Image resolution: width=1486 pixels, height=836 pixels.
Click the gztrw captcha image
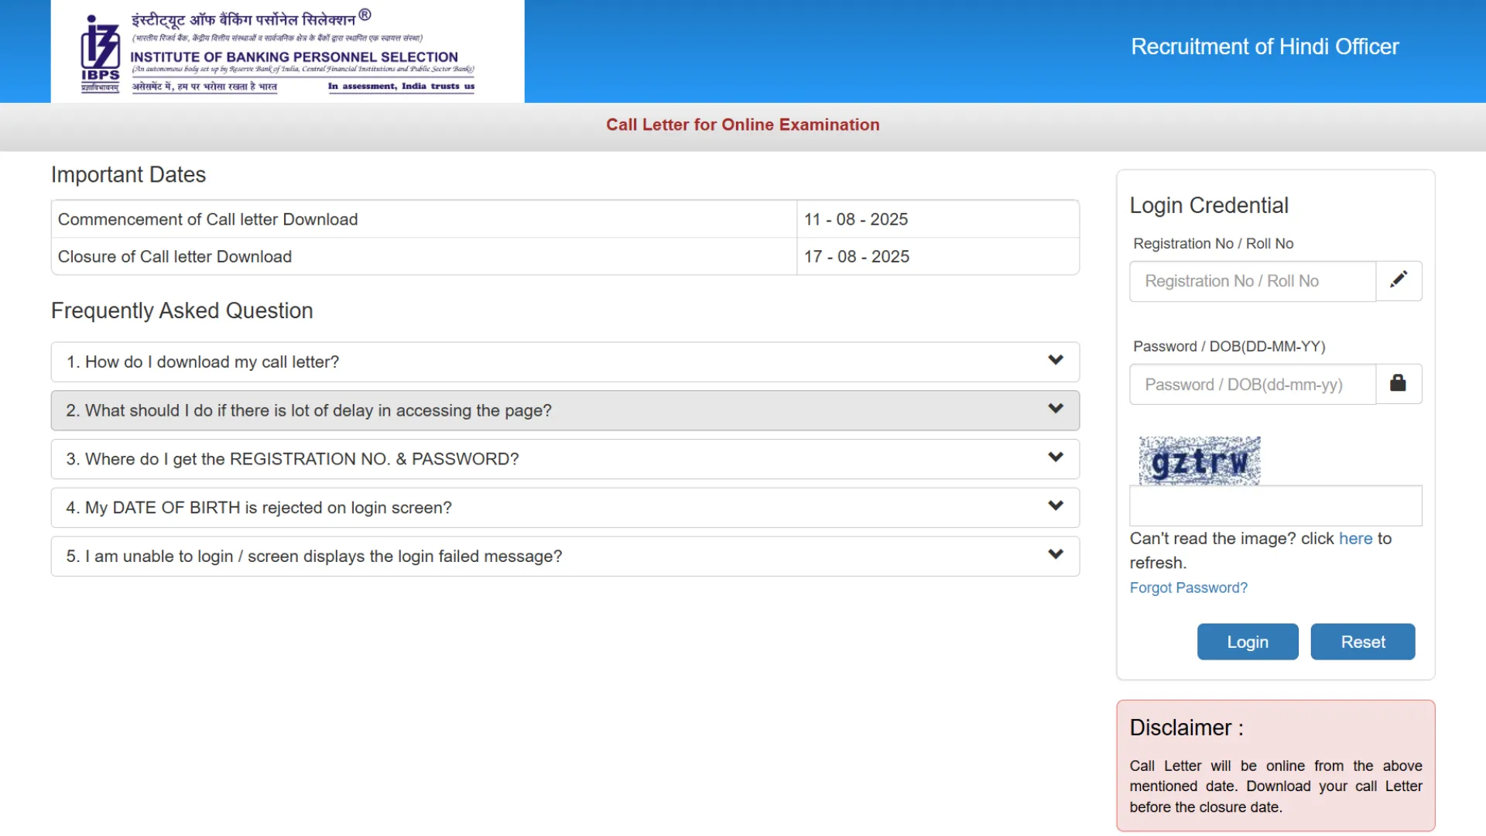tap(1199, 461)
